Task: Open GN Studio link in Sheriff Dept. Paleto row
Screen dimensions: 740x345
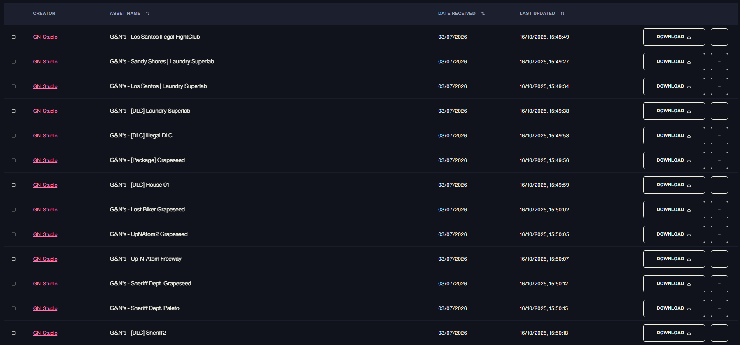Action: point(45,308)
